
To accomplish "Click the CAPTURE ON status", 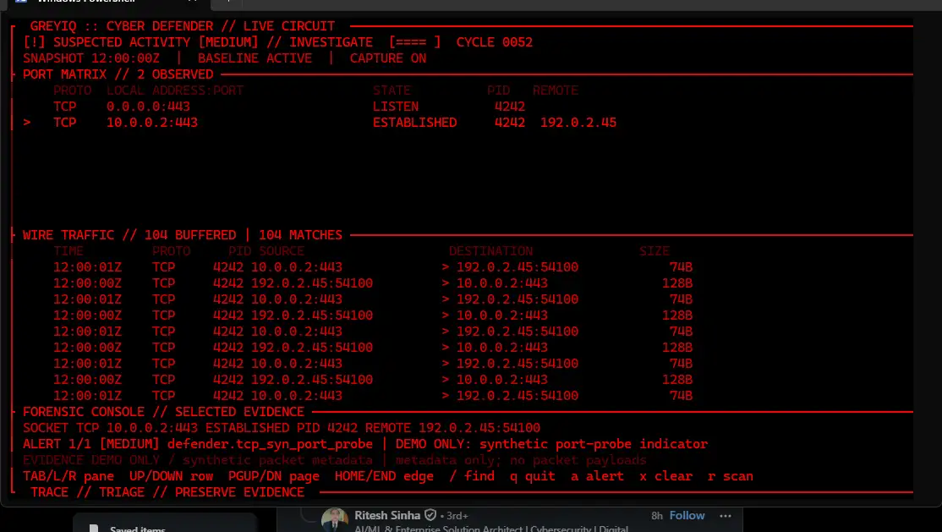I will click(x=388, y=58).
